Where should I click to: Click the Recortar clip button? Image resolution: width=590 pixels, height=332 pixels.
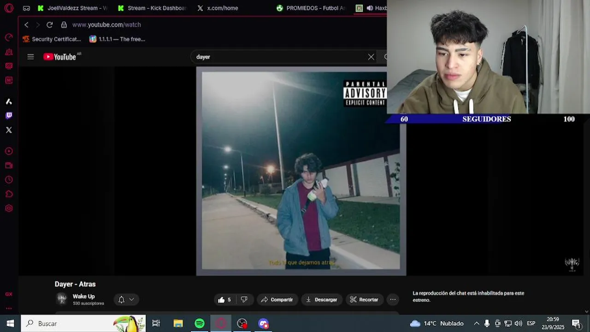click(364, 300)
